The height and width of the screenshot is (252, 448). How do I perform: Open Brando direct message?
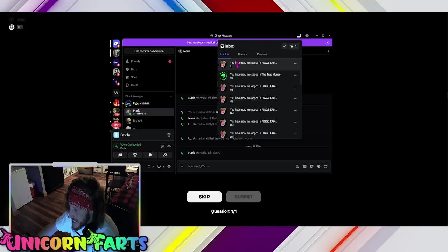coord(149,121)
